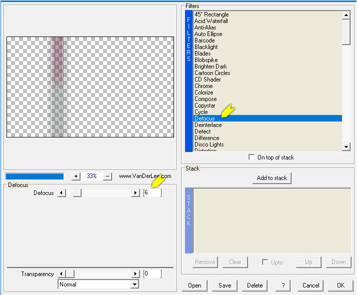
Task: Click the Defocus slider left arrow
Action: pyautogui.click(x=61, y=193)
